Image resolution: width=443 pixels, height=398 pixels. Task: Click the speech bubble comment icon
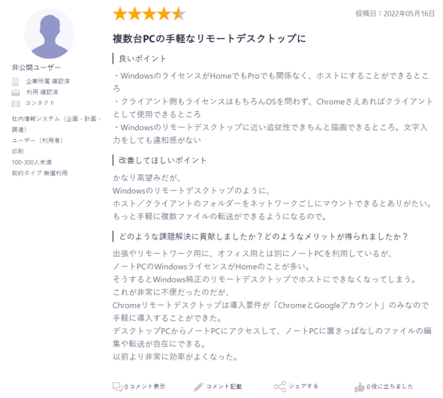tap(118, 387)
